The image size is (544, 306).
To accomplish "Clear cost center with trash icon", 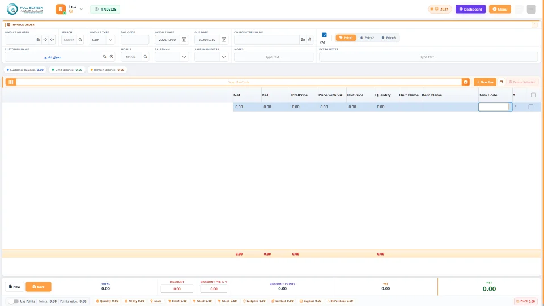I will click(x=310, y=40).
